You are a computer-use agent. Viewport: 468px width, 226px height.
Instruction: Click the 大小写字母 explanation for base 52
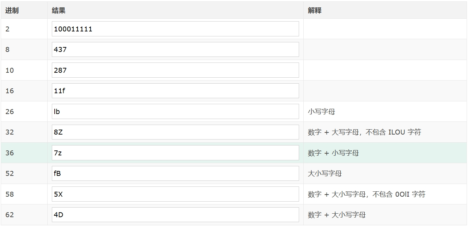[x=325, y=173]
